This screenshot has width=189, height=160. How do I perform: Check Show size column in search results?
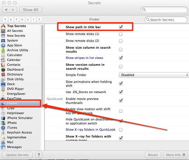[121, 50]
